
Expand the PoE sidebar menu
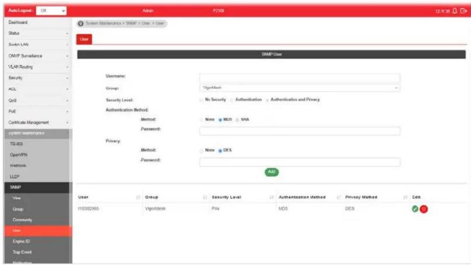[37, 111]
